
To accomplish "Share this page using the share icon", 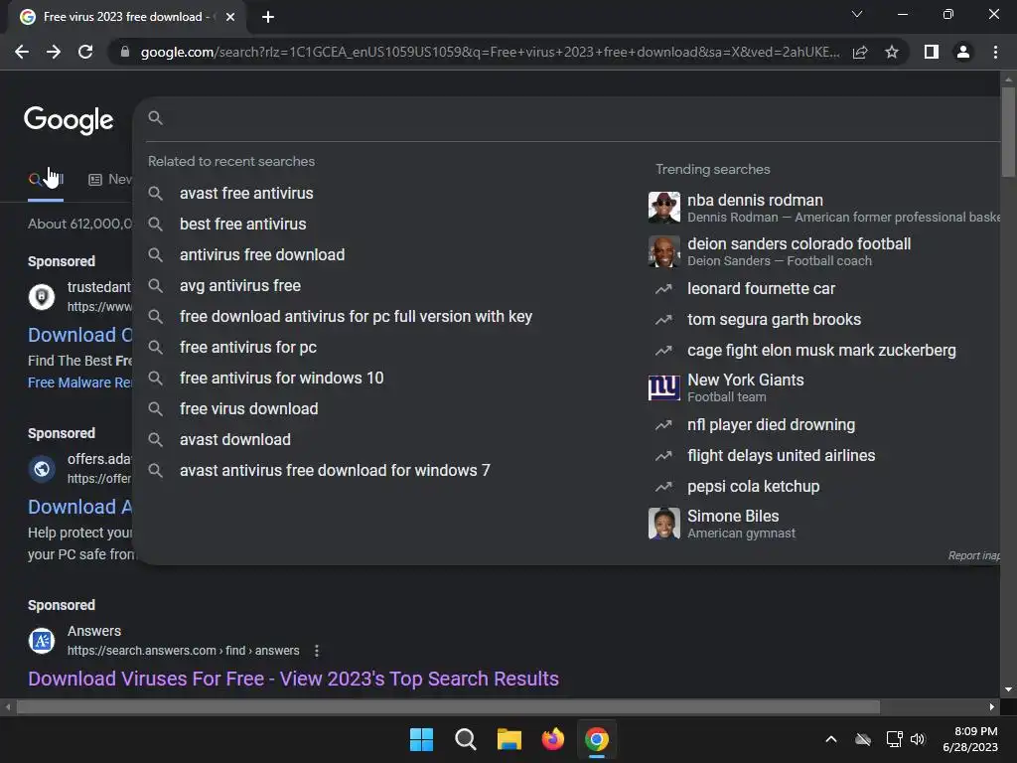I will coord(860,52).
